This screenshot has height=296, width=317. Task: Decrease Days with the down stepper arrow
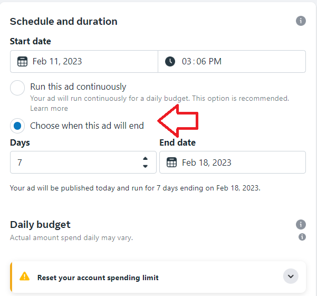click(x=145, y=166)
